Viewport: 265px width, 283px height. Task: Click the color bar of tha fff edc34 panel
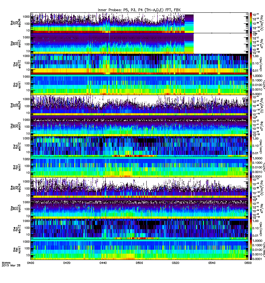251,23
